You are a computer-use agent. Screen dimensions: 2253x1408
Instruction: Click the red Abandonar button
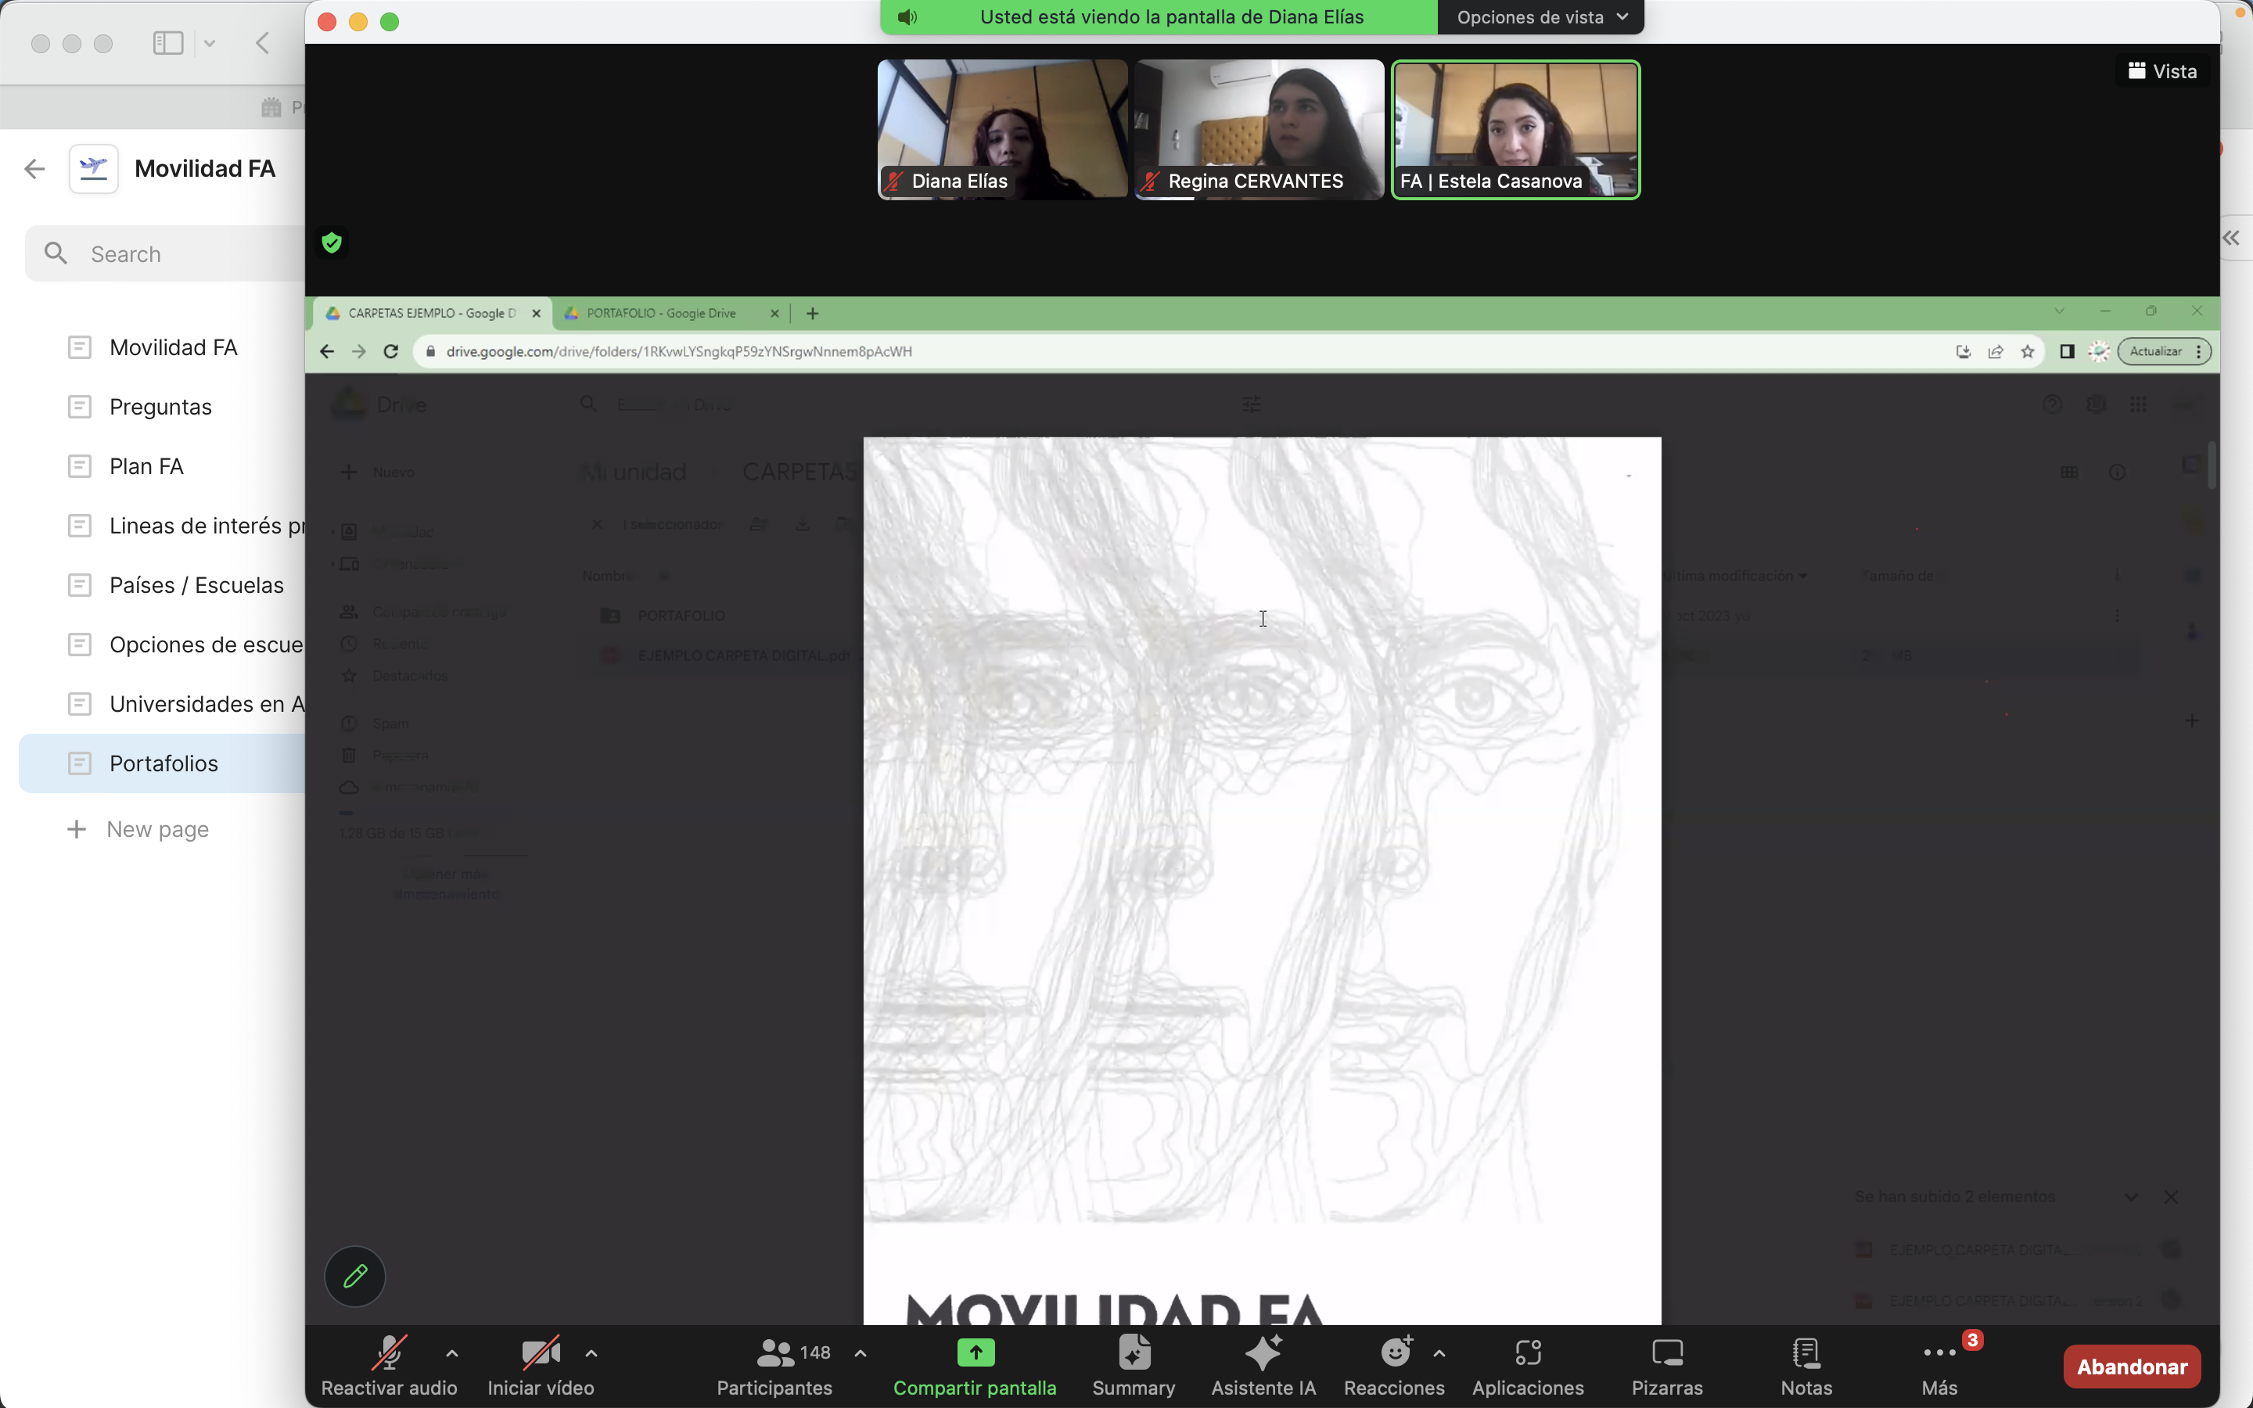tap(2131, 1366)
